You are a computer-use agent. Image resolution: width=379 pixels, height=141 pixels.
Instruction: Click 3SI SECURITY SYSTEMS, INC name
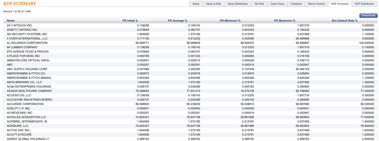coord(27,34)
